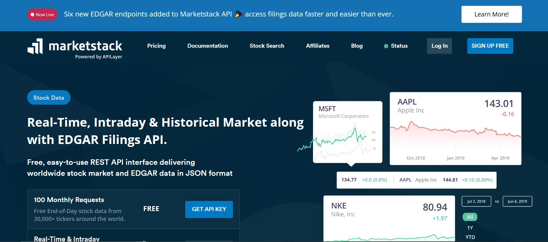Open the Blog link
The width and height of the screenshot is (548, 242).
tap(357, 46)
